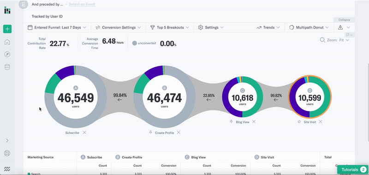Click the 22.77% Total Contribution Rate value
This screenshot has width=369, height=175.
[x=60, y=43]
